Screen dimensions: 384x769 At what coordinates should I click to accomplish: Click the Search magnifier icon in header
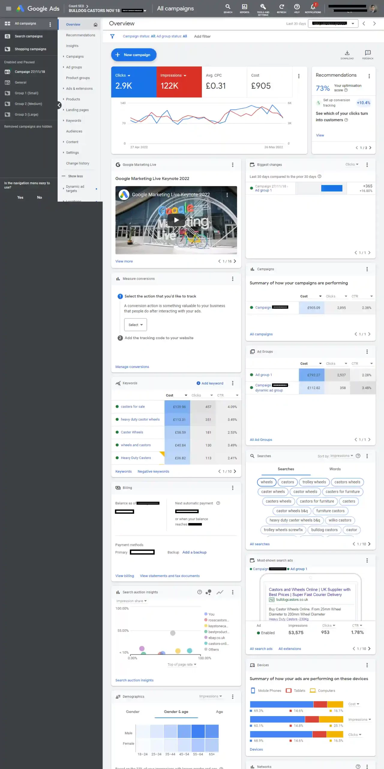pyautogui.click(x=228, y=8)
